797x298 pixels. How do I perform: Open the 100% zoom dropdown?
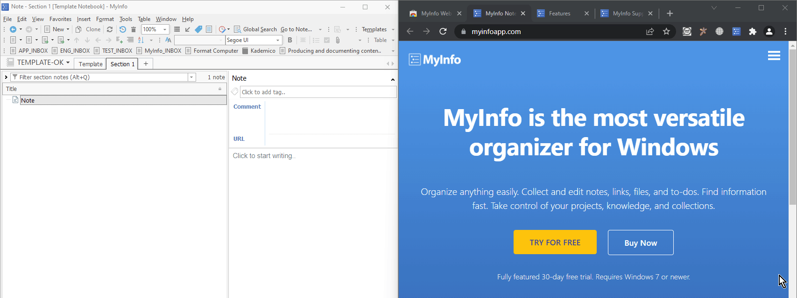point(165,29)
